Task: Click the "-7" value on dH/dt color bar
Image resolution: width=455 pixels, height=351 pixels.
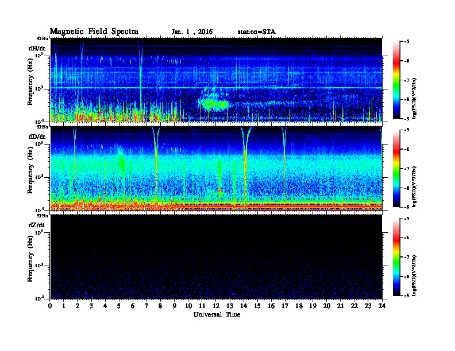Action: point(407,80)
